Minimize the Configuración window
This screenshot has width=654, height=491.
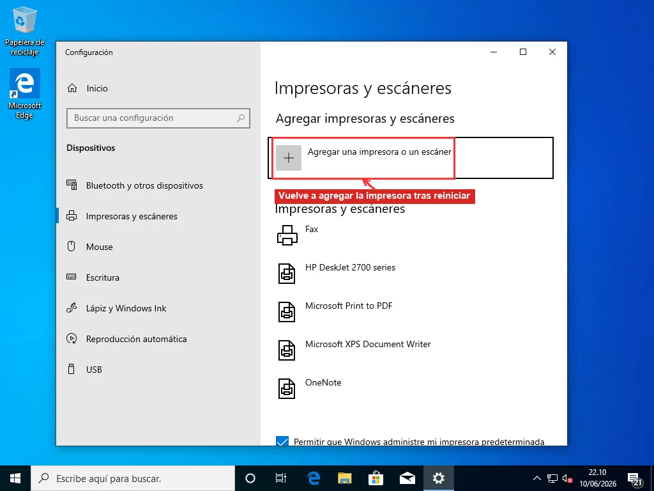click(494, 52)
